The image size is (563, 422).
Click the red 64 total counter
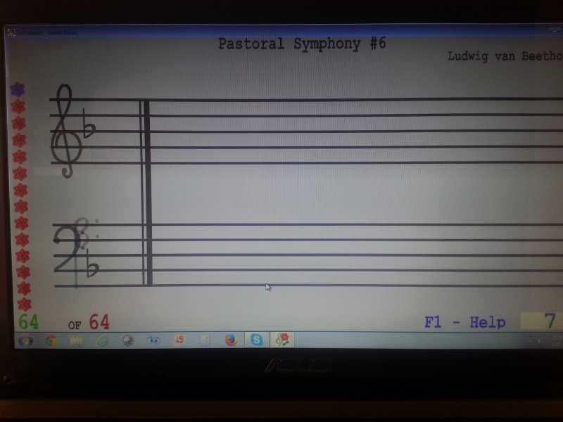point(99,321)
